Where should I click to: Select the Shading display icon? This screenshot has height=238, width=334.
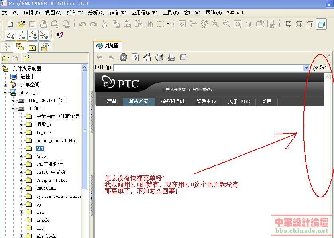click(321, 24)
